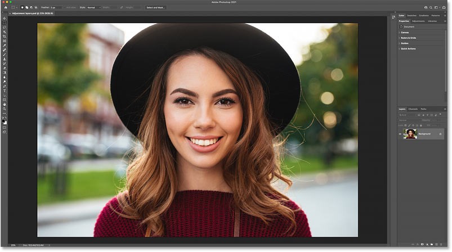The image size is (452, 252).
Task: Select the Crop tool
Action: coord(5,37)
